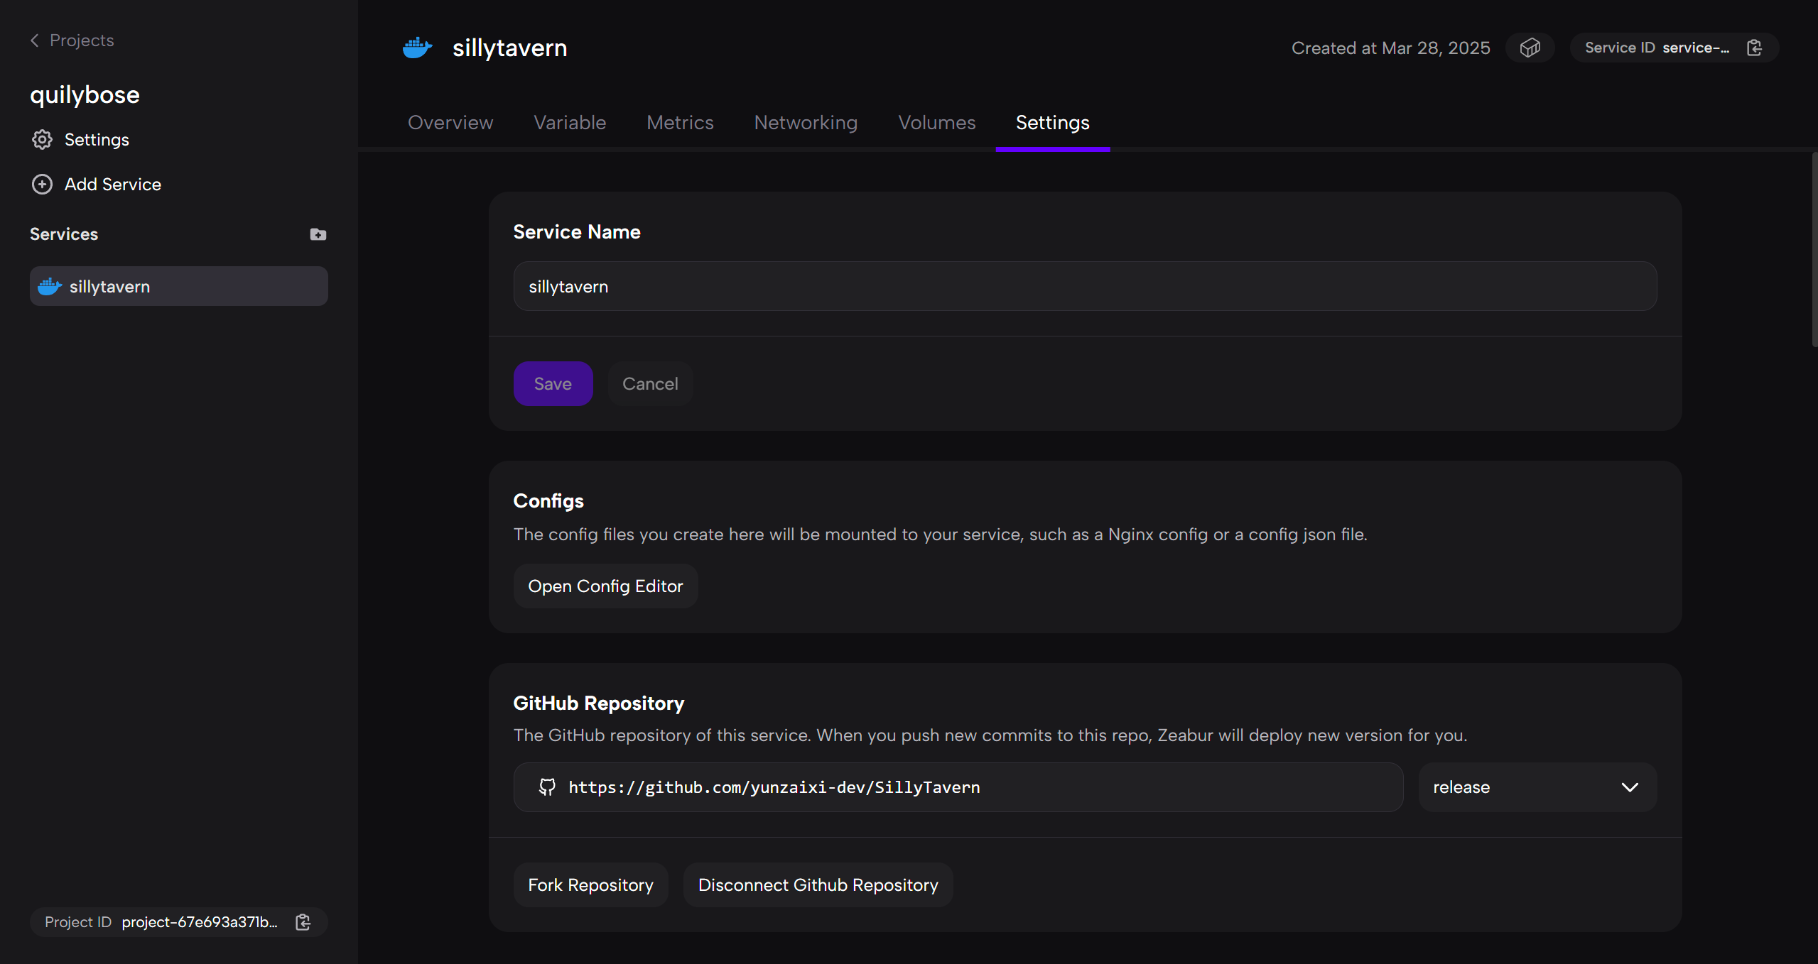The height and width of the screenshot is (964, 1818).
Task: Open the Volumes tab
Action: tap(936, 123)
